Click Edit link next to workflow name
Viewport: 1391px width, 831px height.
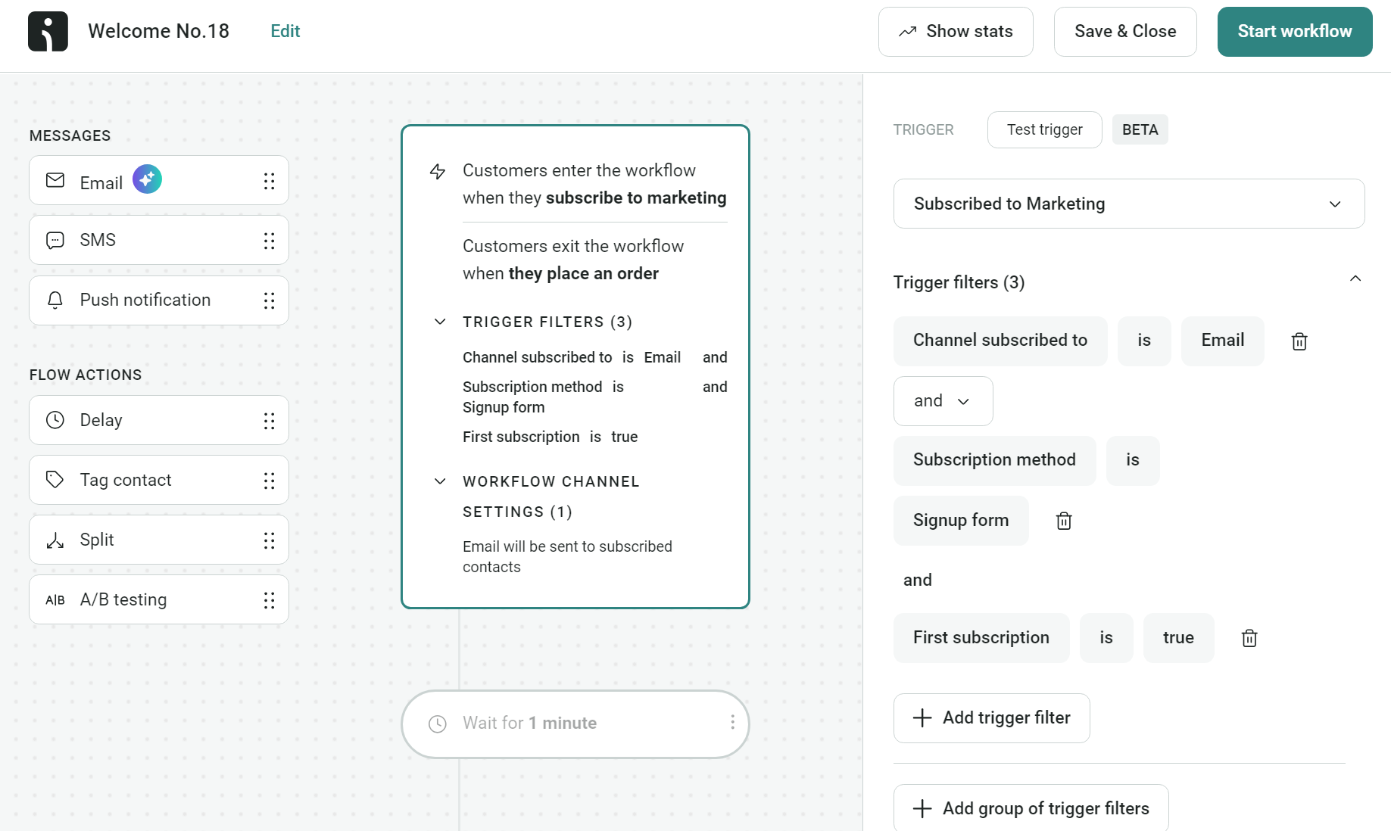tap(285, 31)
